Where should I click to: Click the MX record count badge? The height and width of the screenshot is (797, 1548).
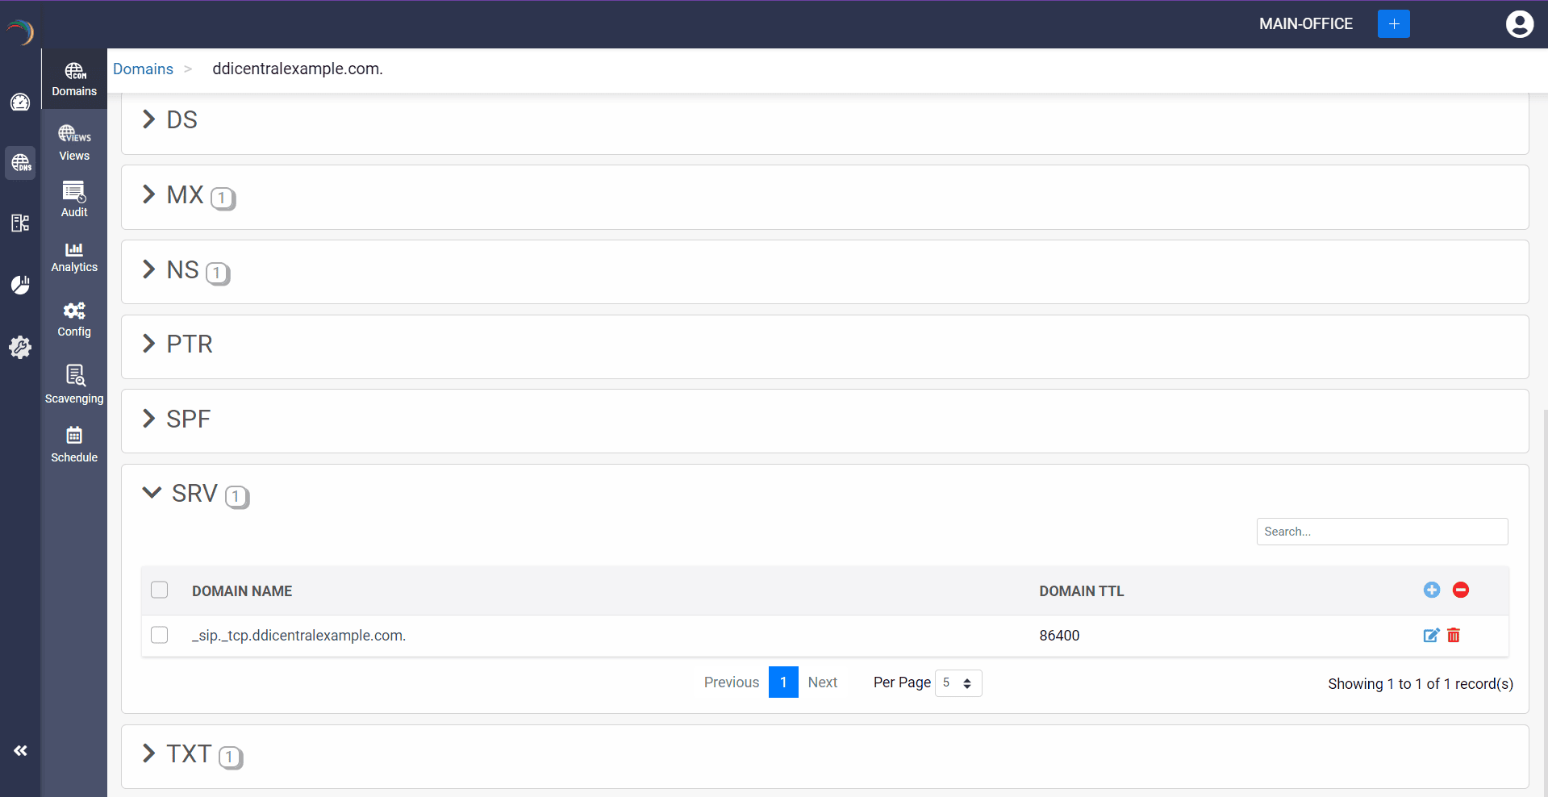223,198
